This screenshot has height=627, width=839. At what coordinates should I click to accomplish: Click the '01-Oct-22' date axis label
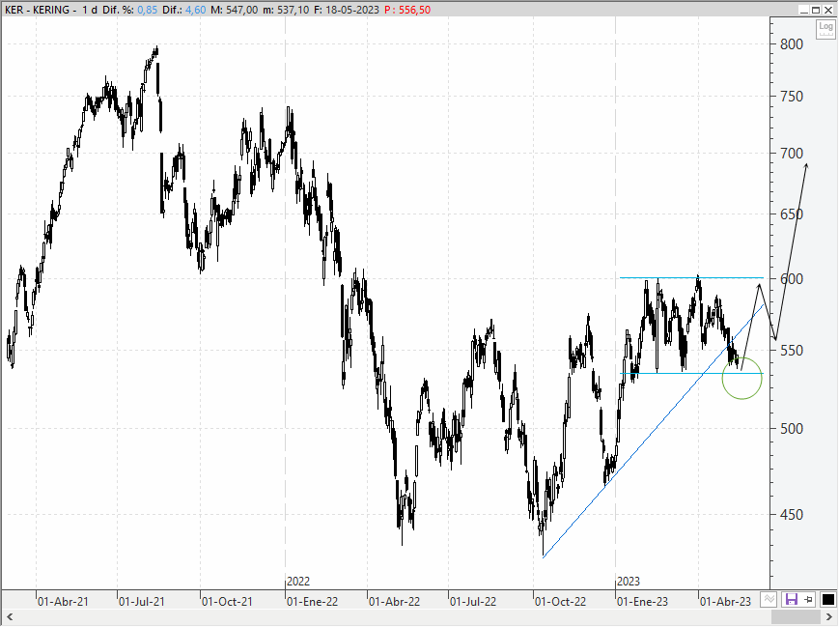click(x=560, y=602)
